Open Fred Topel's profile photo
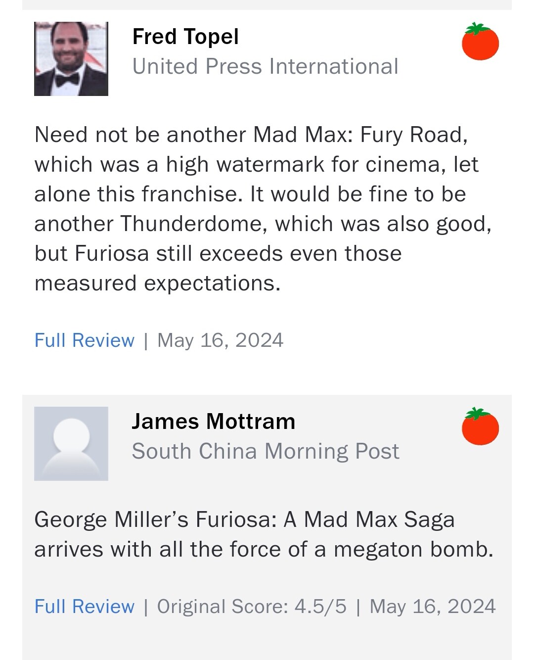This screenshot has width=534, height=660. tap(71, 59)
